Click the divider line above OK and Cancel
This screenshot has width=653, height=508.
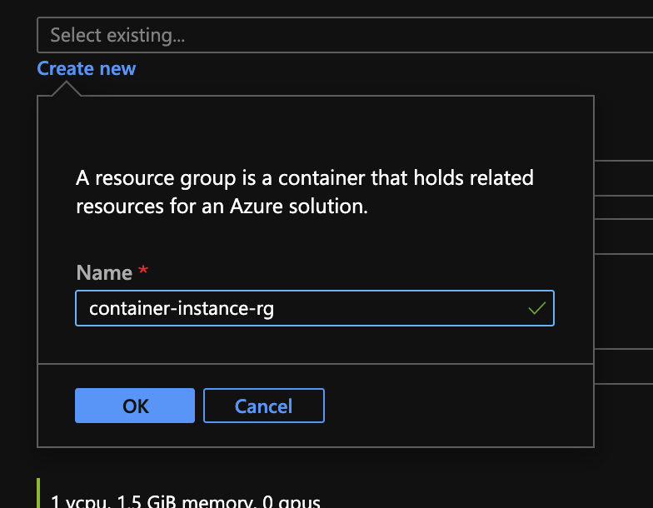(x=315, y=364)
